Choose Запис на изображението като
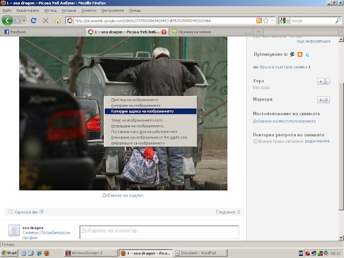The image size is (344, 258). (x=150, y=120)
